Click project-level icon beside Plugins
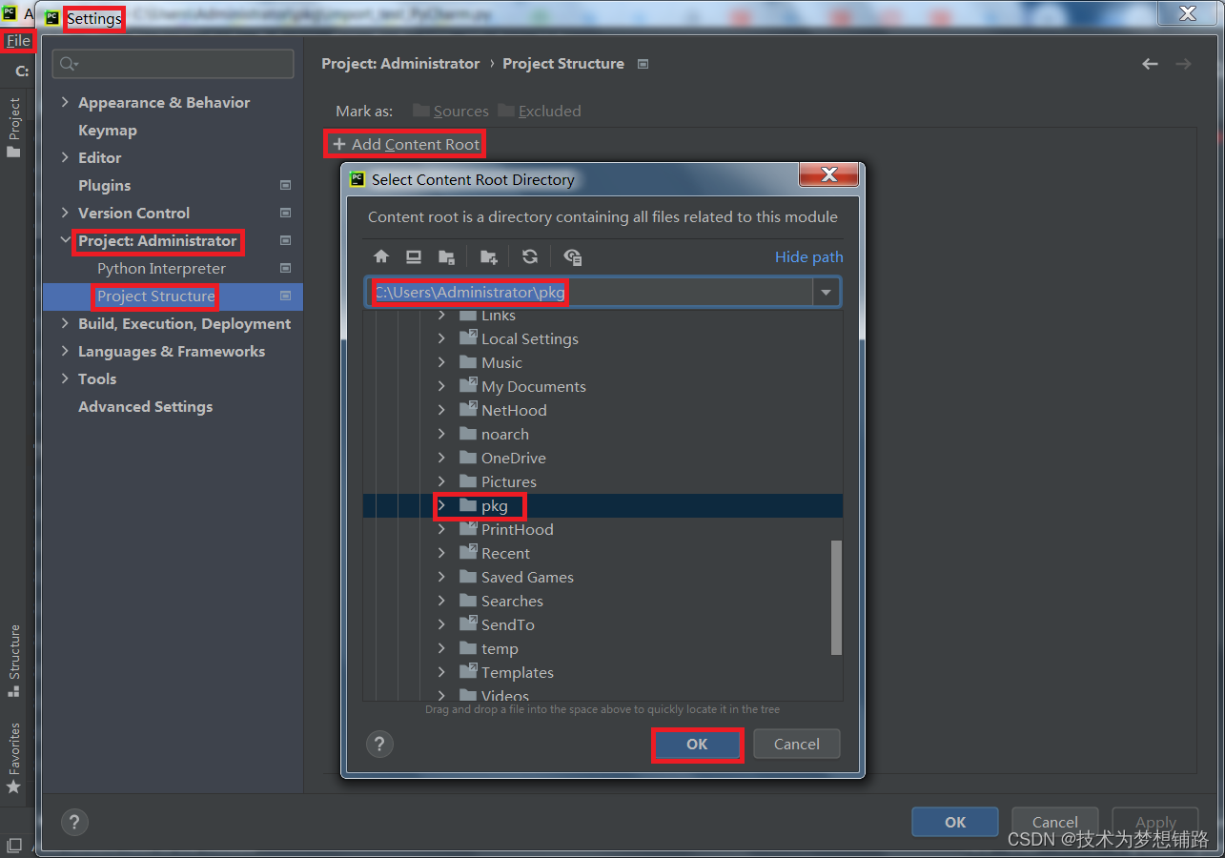Image resolution: width=1225 pixels, height=858 pixels. [285, 185]
